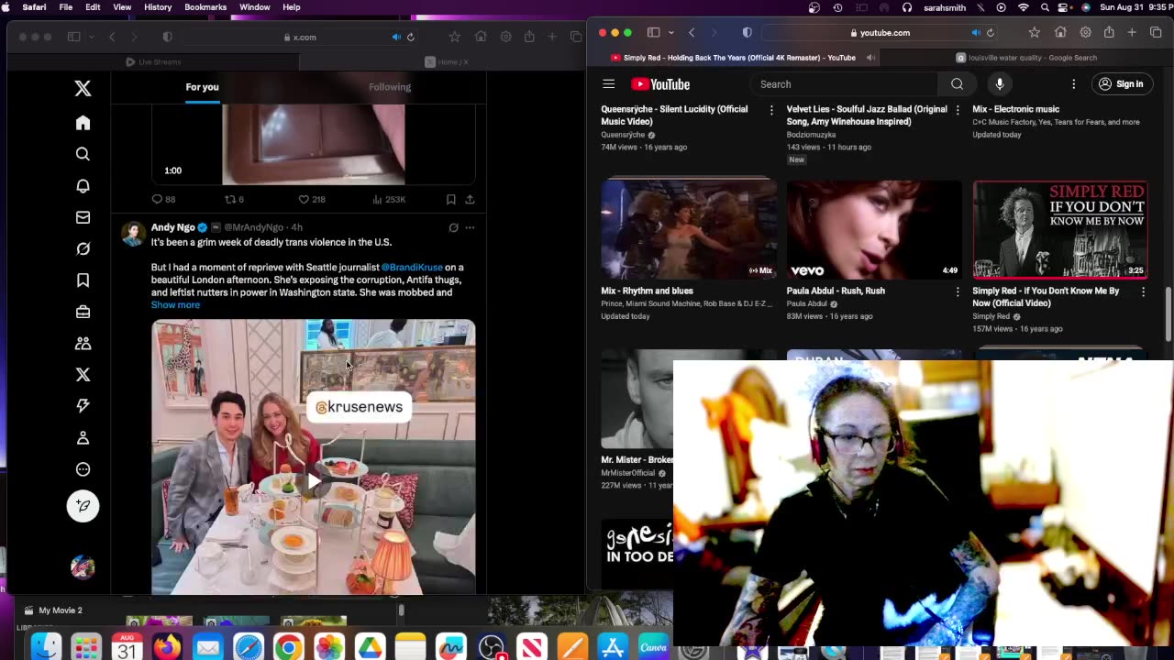Image resolution: width=1174 pixels, height=660 pixels.
Task: Open the Safari History menu
Action: click(x=158, y=7)
